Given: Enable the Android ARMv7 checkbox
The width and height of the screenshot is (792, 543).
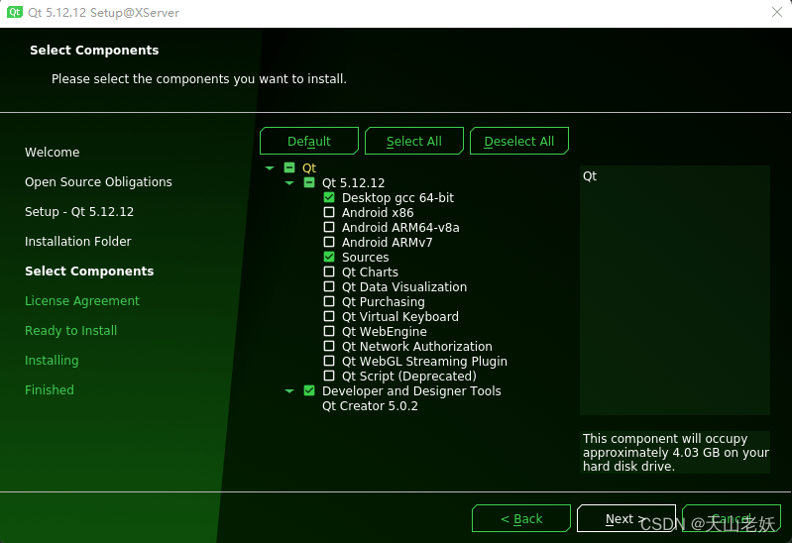Looking at the screenshot, I should tap(329, 242).
